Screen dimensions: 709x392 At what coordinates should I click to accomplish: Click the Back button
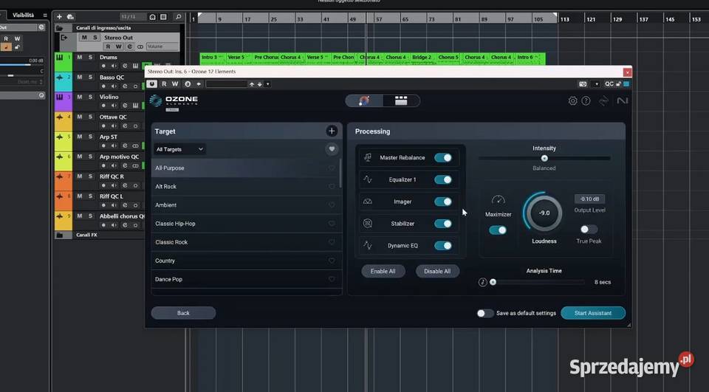click(184, 313)
